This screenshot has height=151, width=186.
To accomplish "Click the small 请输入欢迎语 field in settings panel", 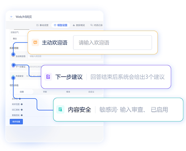I will pyautogui.click(x=64, y=56).
